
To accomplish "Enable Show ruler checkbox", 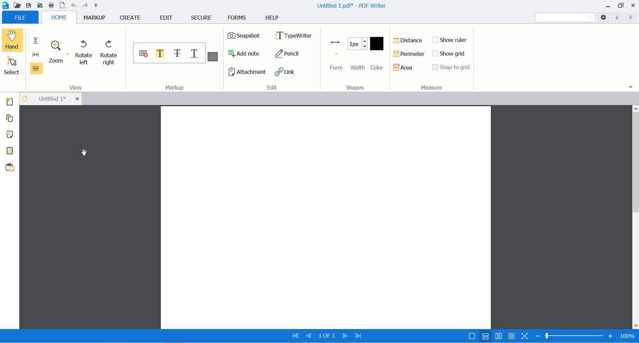I will (x=435, y=40).
